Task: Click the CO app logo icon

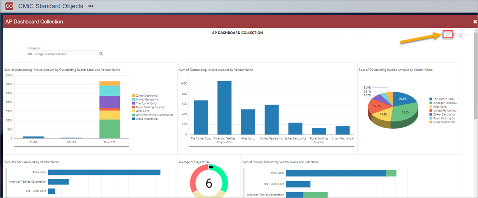Action: [9, 6]
